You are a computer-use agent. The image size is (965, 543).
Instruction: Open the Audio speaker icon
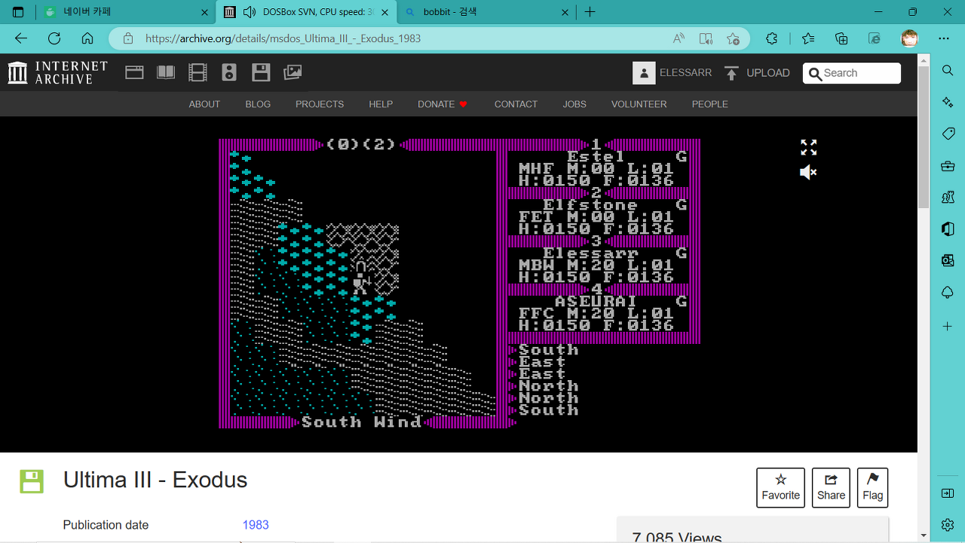click(x=229, y=72)
